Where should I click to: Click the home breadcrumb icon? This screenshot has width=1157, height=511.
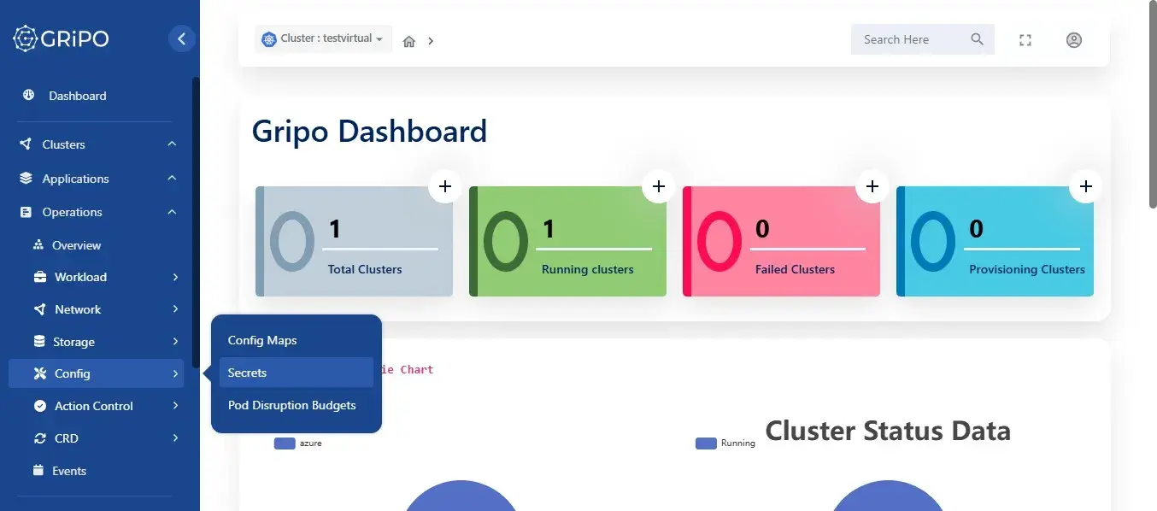[409, 41]
